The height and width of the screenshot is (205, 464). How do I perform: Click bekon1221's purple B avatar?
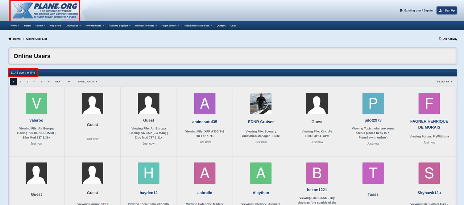pos(317,173)
